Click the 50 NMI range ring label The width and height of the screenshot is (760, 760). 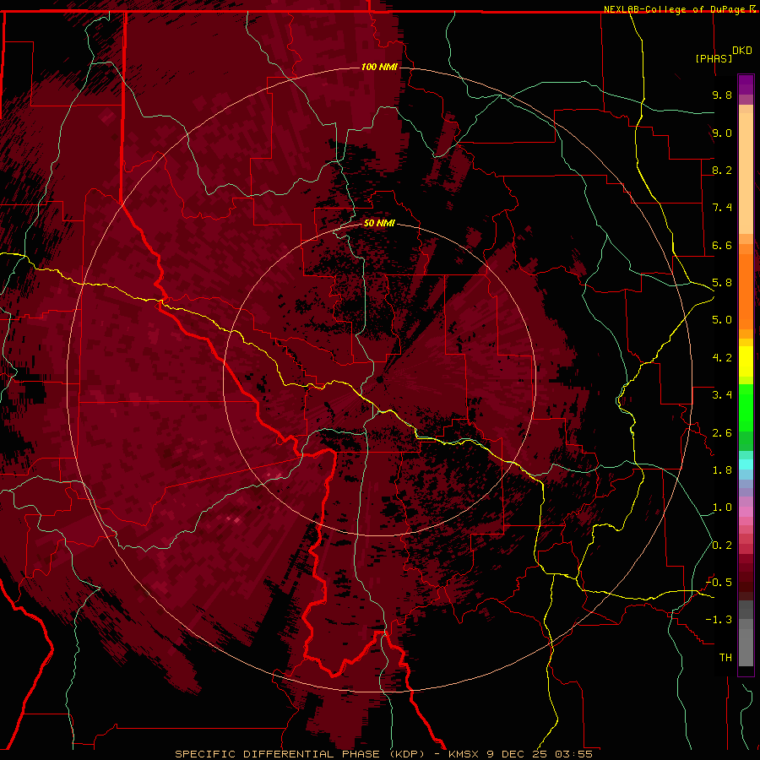(x=379, y=223)
